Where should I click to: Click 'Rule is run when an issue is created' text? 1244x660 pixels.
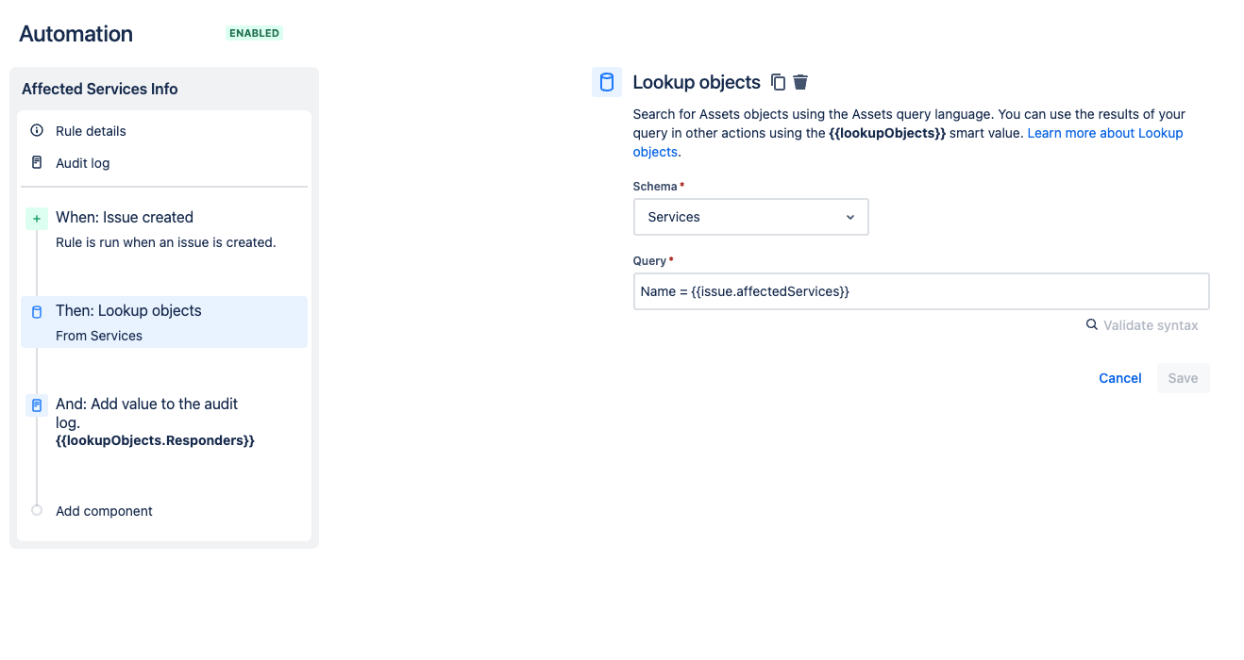(166, 242)
